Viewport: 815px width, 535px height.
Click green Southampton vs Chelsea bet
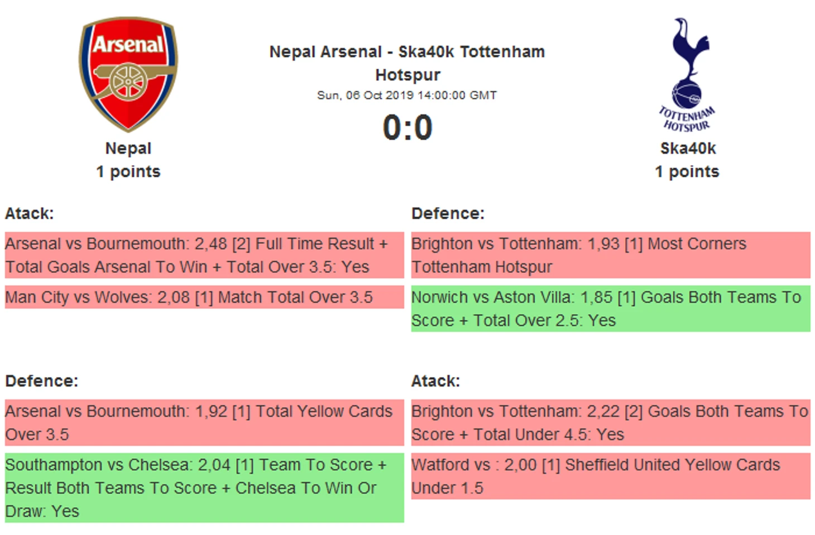click(x=204, y=488)
